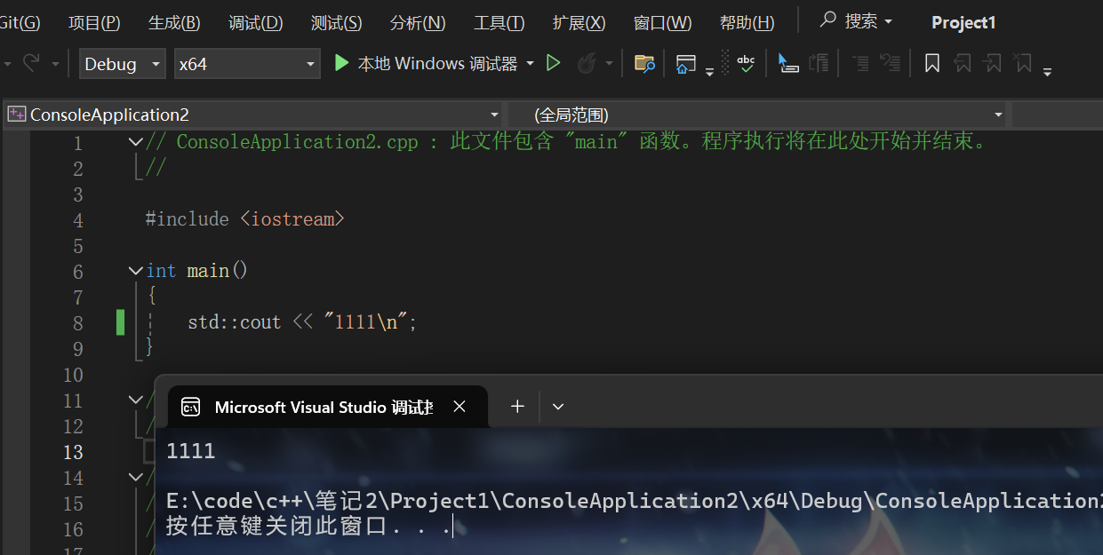The height and width of the screenshot is (555, 1103).
Task: Click the abc spell checker icon
Action: tap(746, 63)
